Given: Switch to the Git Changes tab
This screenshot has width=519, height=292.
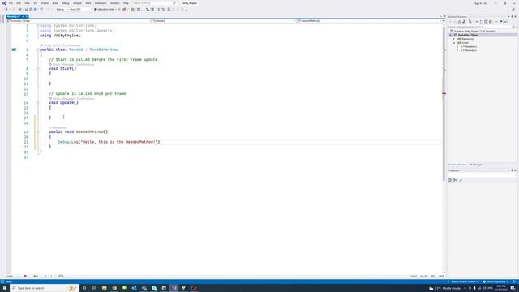Looking at the screenshot, I should pyautogui.click(x=476, y=165).
